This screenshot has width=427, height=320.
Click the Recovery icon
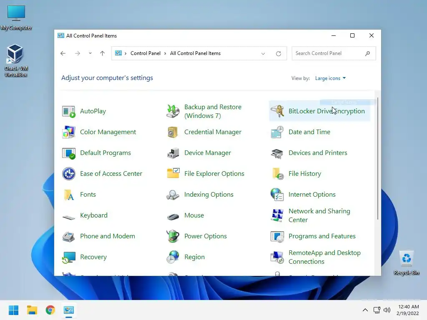[69, 257]
